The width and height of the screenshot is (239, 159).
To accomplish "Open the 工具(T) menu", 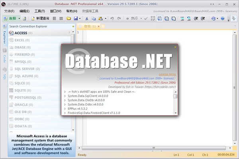I will (39, 11).
